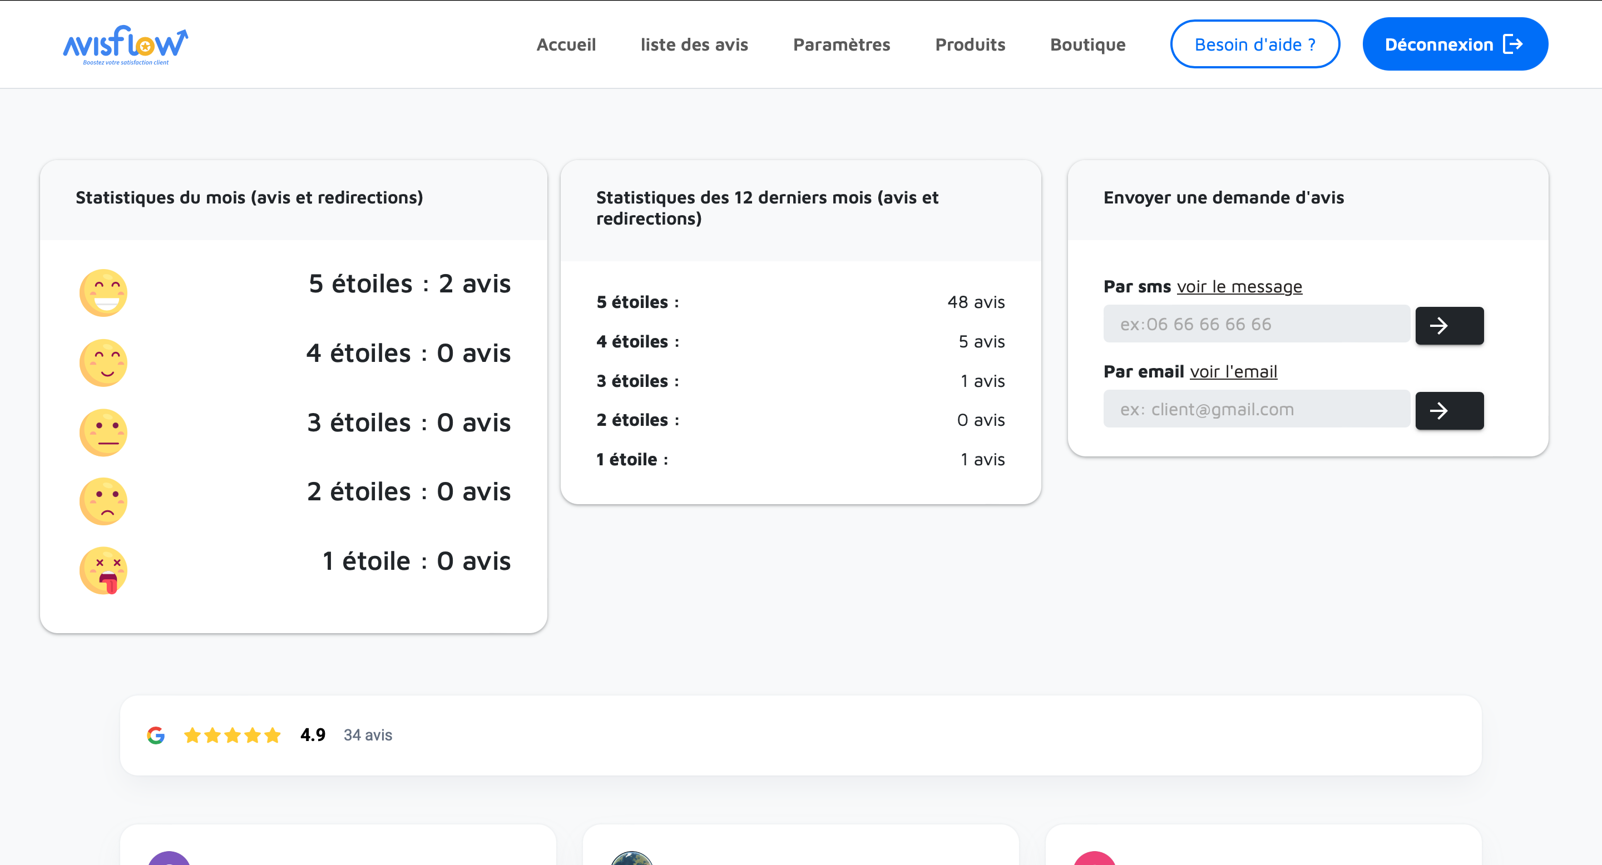The image size is (1602, 865).
Task: Open the Produits page
Action: pos(970,44)
